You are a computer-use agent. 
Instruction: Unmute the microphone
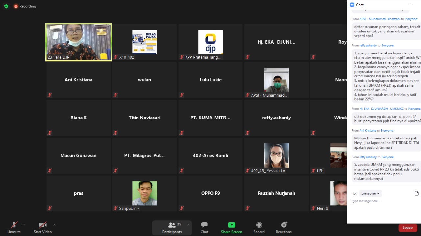[14, 227]
